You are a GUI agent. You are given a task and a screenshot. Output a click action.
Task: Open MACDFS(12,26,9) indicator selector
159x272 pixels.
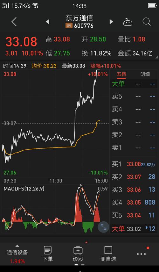pyautogui.click(x=24, y=189)
